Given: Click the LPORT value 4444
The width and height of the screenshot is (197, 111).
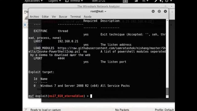Looking at the screenshot, I should pyautogui.click(x=61, y=58).
